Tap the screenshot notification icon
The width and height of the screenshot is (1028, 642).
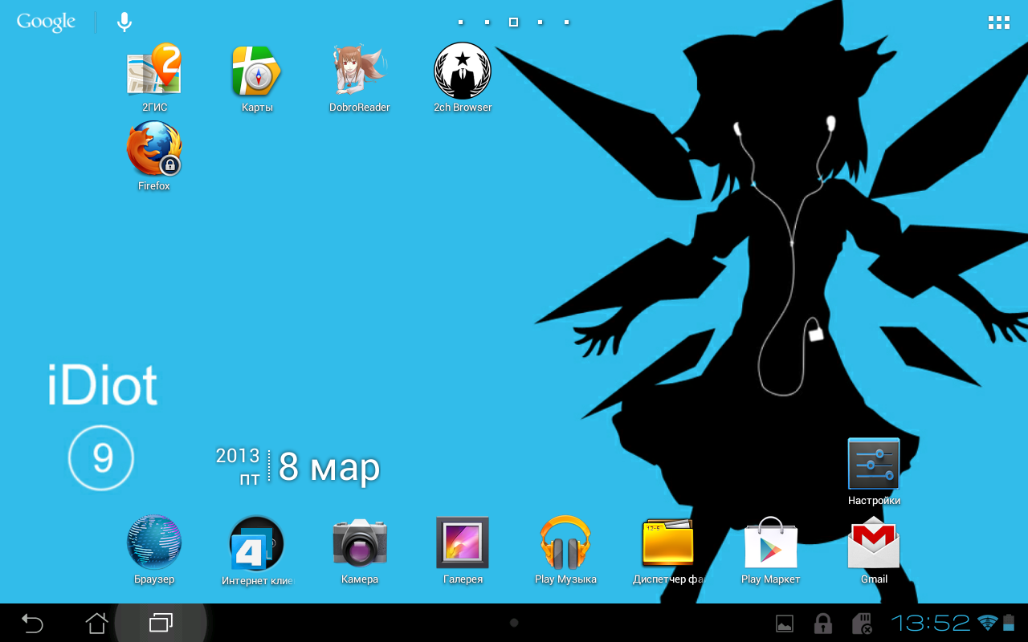click(x=785, y=624)
